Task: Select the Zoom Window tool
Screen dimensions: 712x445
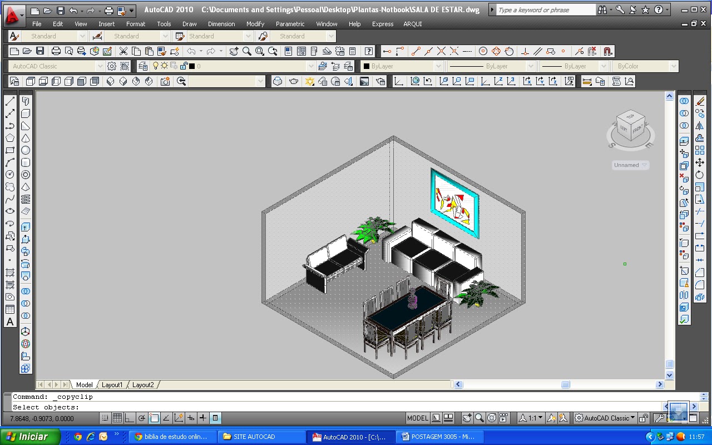Action: (x=259, y=51)
